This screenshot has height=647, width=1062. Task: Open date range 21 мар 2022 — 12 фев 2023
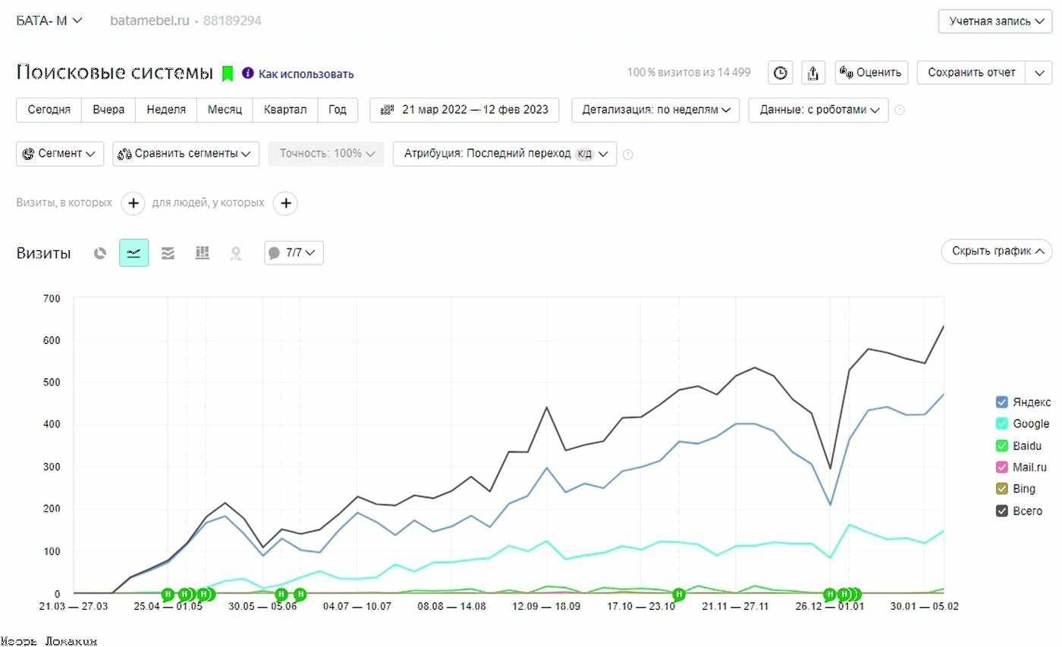coord(464,110)
